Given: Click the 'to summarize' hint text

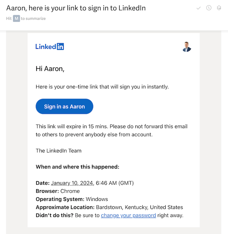Looking at the screenshot, I should coord(33,18).
